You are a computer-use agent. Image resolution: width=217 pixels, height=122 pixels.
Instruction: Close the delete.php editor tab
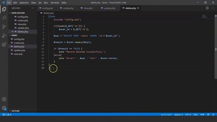[138, 8]
